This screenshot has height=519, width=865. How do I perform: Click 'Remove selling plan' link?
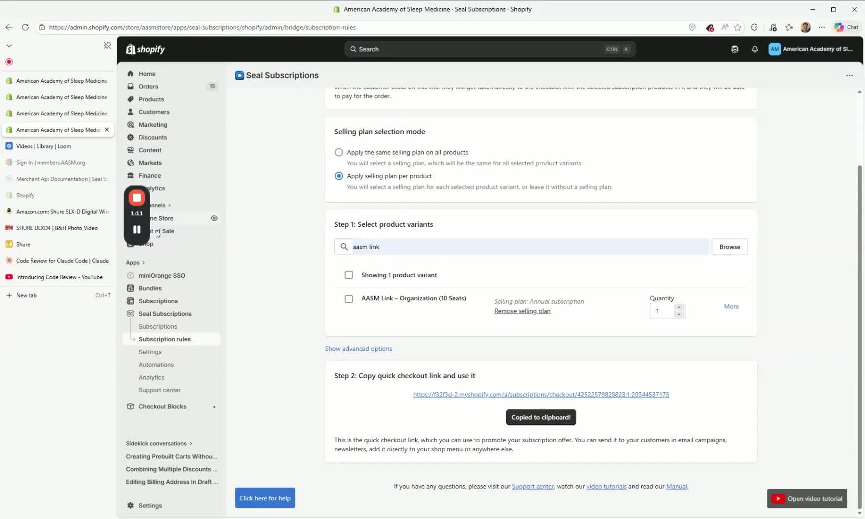pos(522,311)
